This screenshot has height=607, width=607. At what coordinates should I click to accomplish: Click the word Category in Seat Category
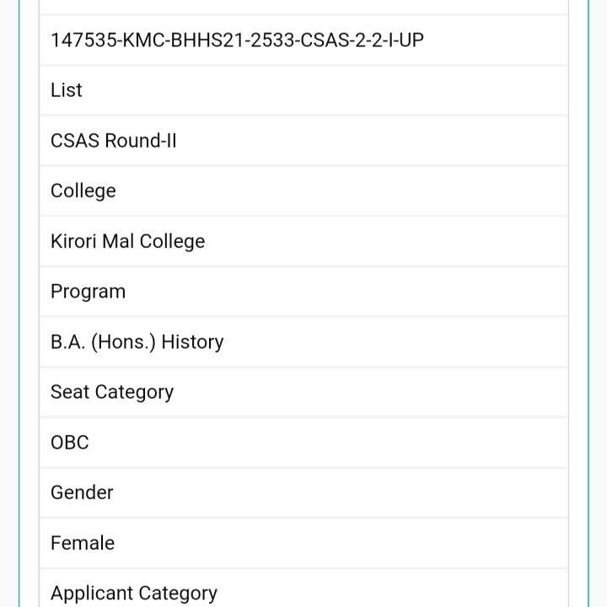[x=134, y=393]
